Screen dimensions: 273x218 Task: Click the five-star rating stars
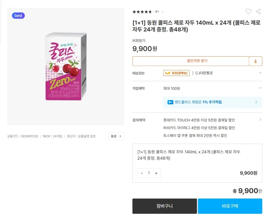click(x=141, y=12)
